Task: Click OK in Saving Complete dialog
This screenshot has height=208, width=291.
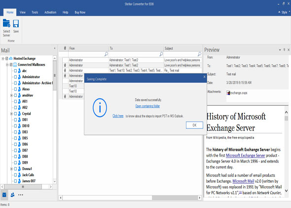Action: [194, 125]
